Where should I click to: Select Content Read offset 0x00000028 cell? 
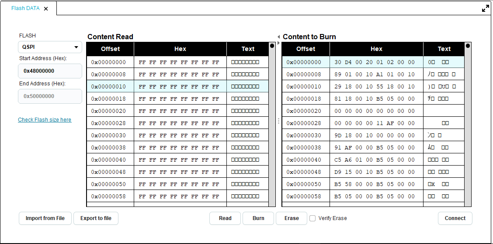[111, 123]
